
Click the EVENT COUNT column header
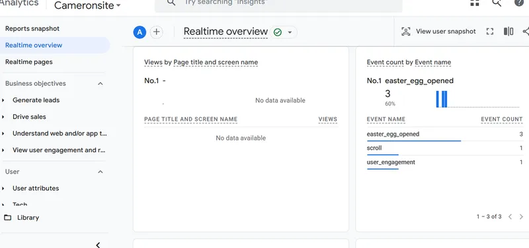pos(502,119)
